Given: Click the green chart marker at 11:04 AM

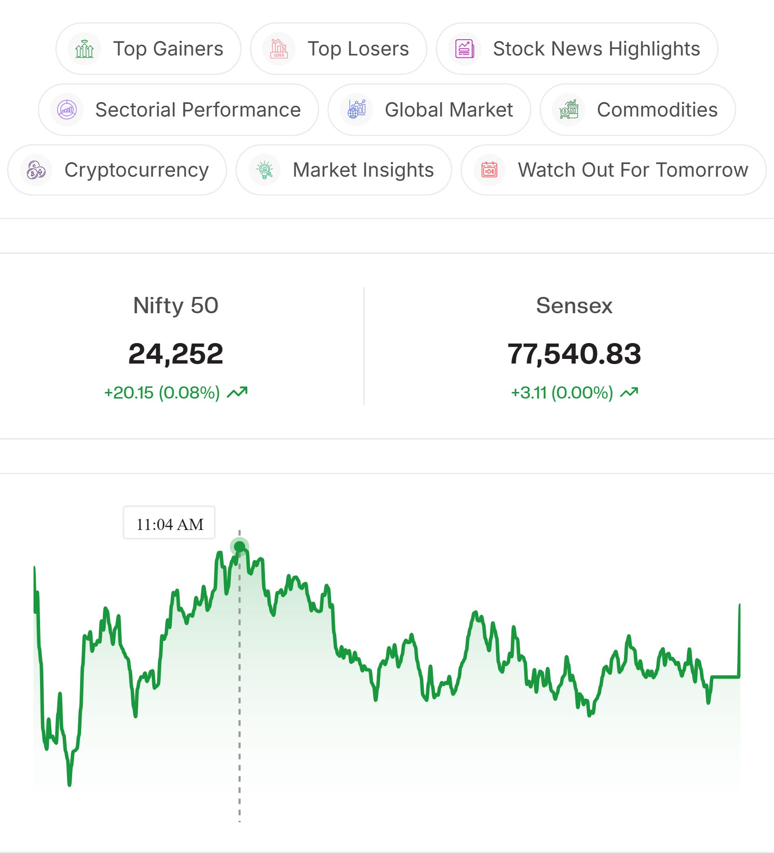Looking at the screenshot, I should [239, 547].
